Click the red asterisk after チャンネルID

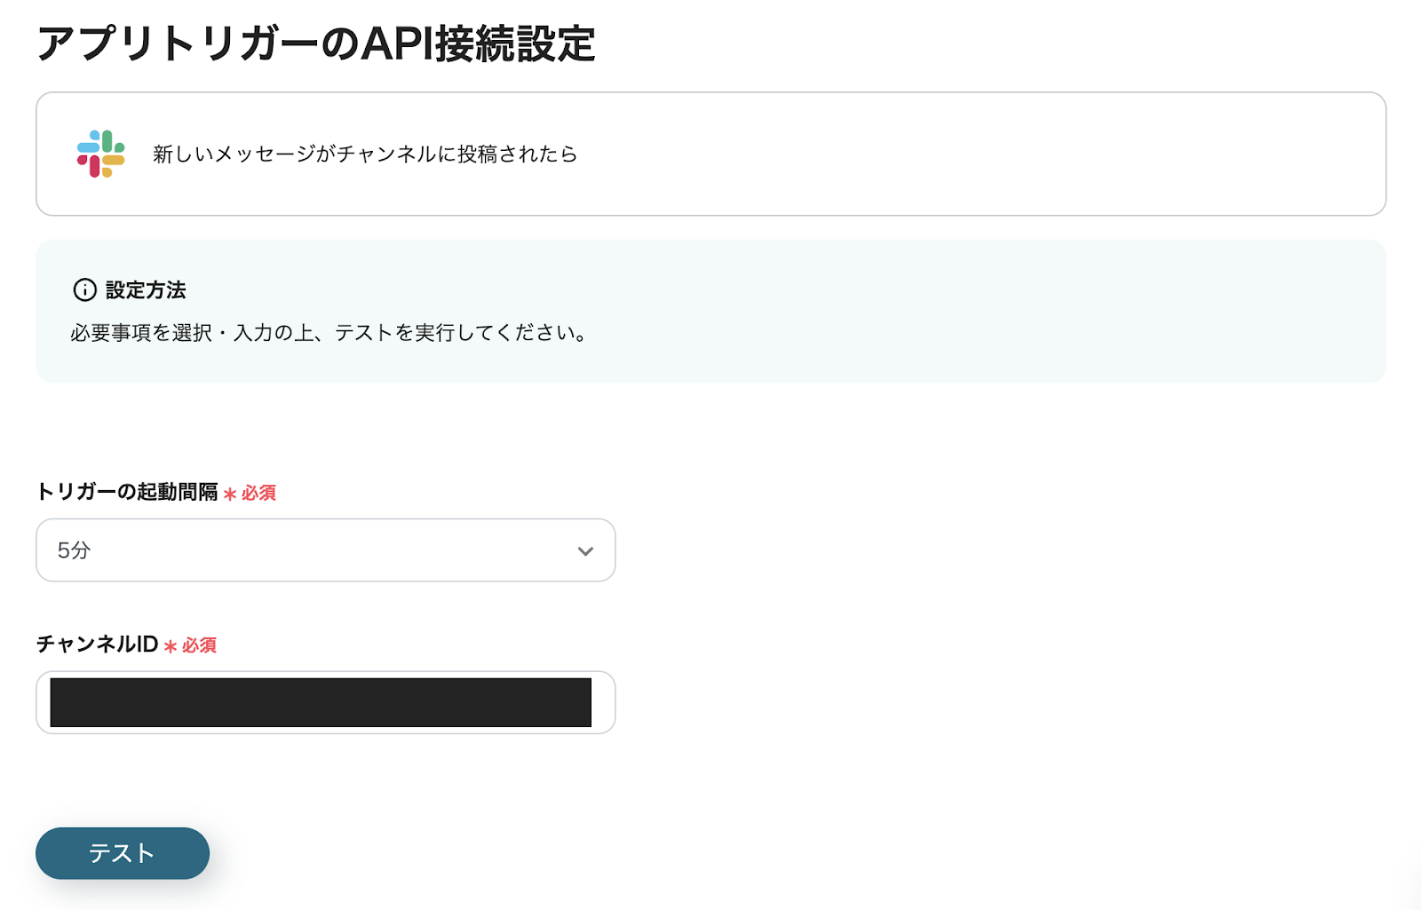point(171,646)
